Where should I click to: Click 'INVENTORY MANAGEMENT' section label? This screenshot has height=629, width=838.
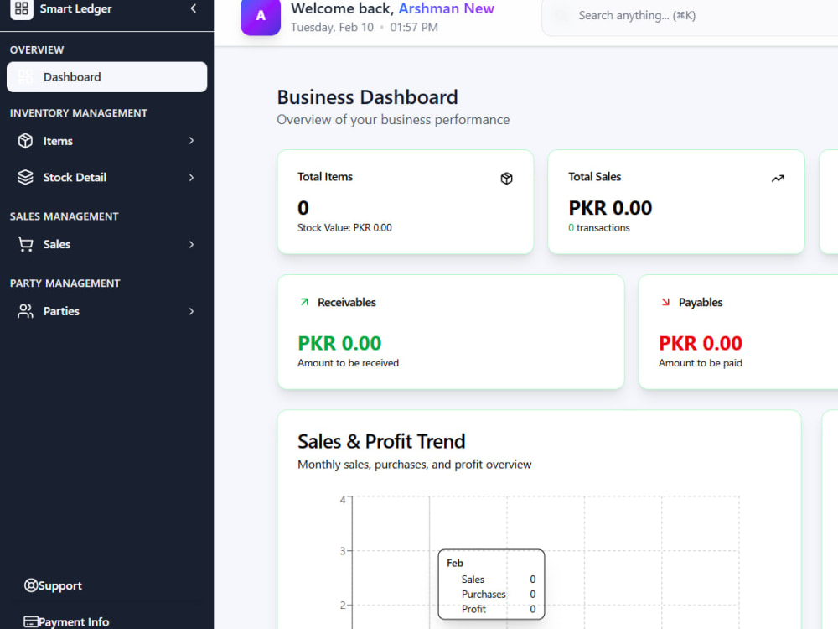79,113
